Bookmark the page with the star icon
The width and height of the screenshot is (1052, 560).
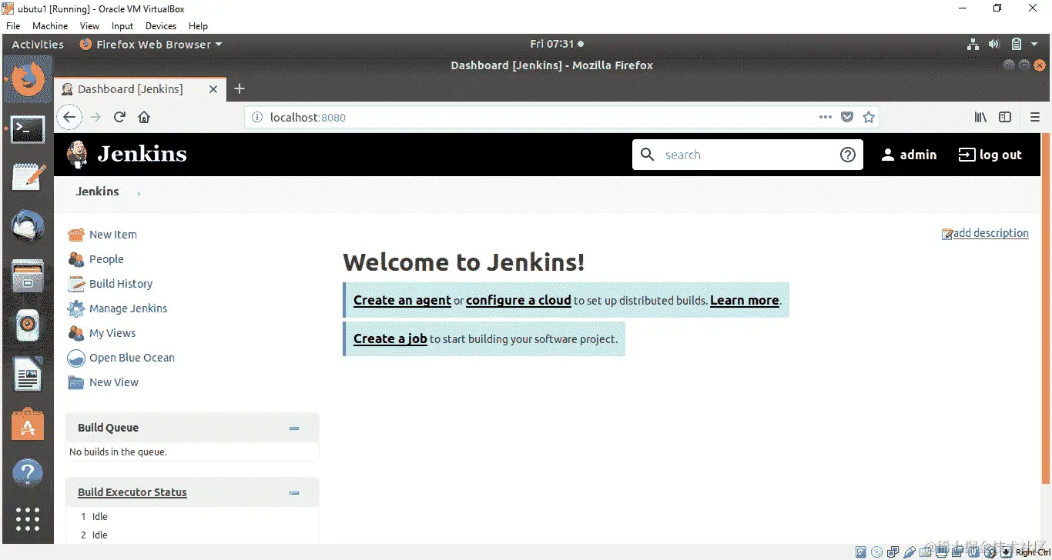pyautogui.click(x=869, y=117)
